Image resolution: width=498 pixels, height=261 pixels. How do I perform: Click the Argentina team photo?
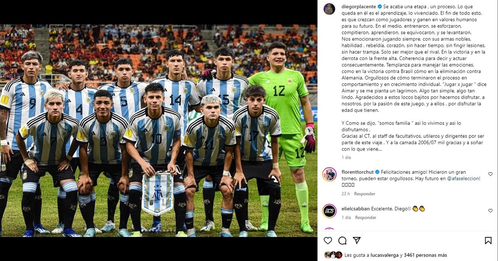click(159, 130)
